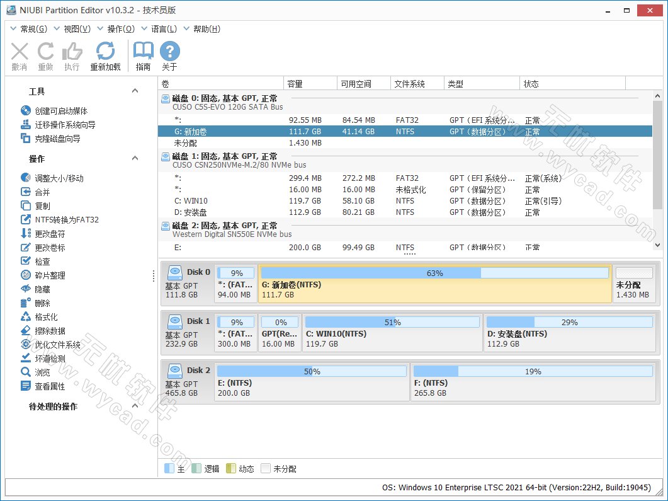Select E: (NTFS) partition block
The height and width of the screenshot is (501, 668).
pyautogui.click(x=312, y=382)
